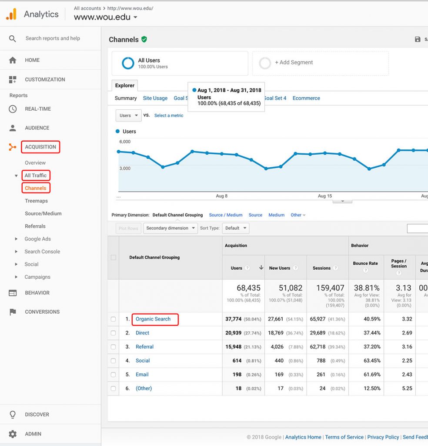Open the www.wou.edu account dropdown
This screenshot has height=446, width=428.
coord(106,17)
